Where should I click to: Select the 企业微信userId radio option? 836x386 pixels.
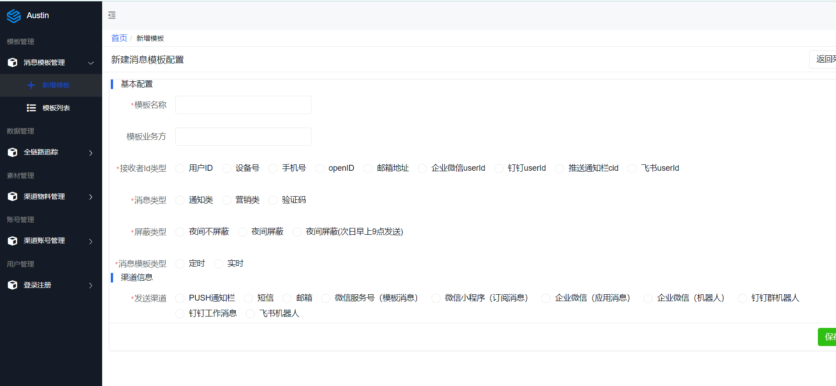pos(422,168)
